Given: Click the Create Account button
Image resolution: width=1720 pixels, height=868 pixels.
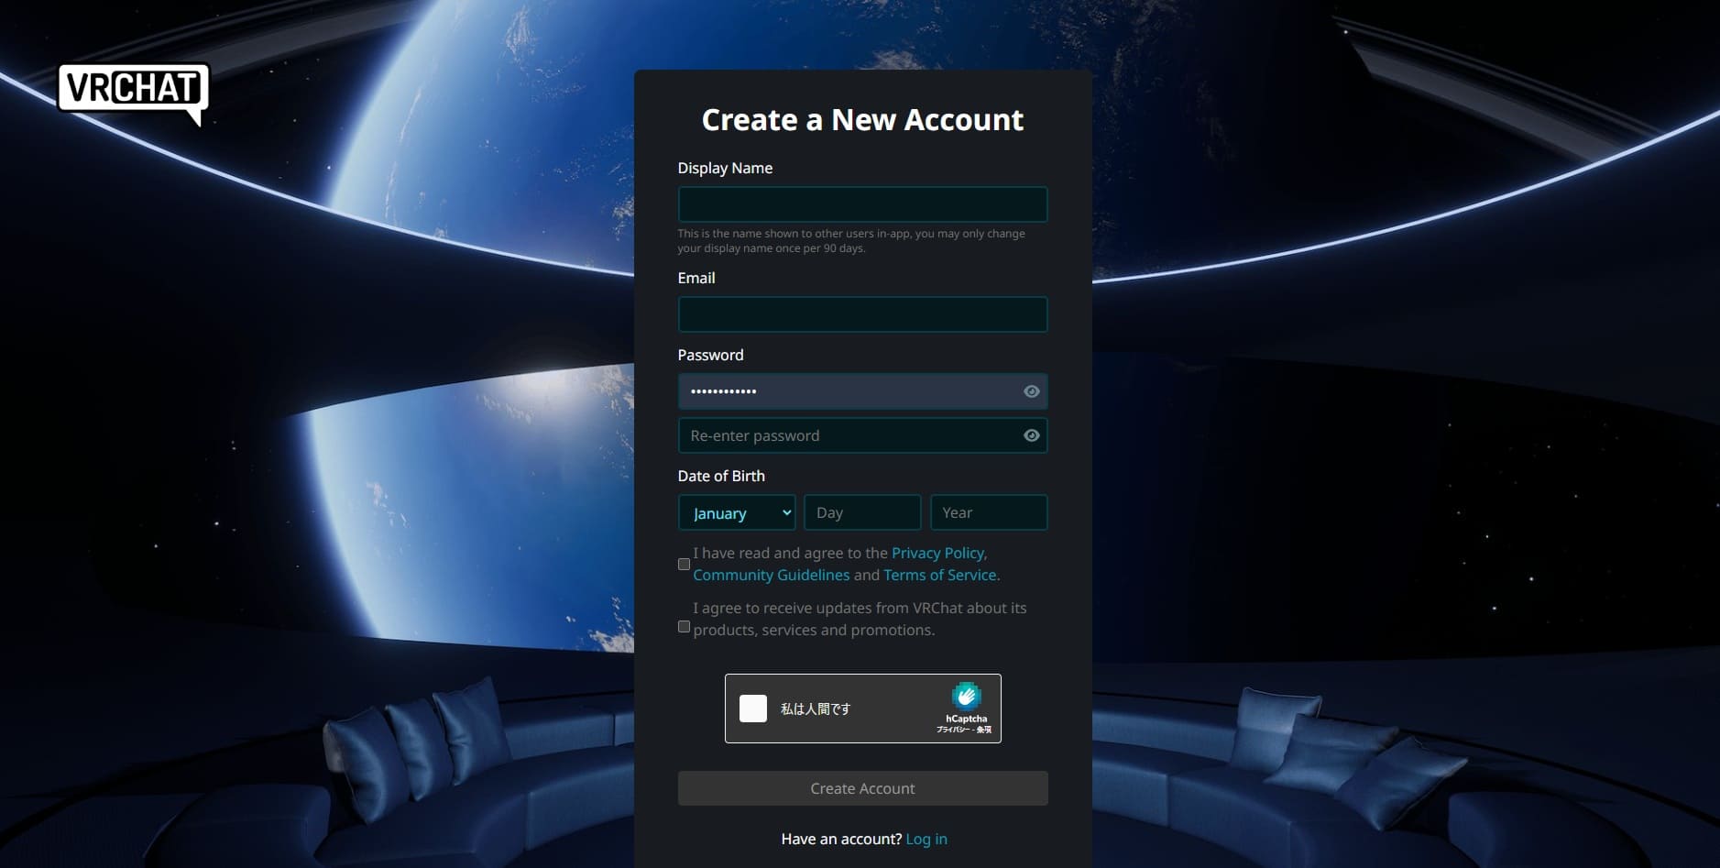Looking at the screenshot, I should point(862,788).
